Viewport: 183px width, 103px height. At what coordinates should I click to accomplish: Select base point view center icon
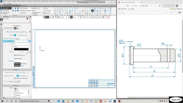[x=15, y=28]
